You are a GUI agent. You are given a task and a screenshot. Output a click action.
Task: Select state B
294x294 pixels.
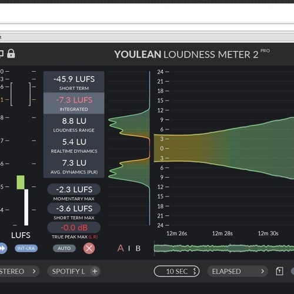point(138,248)
